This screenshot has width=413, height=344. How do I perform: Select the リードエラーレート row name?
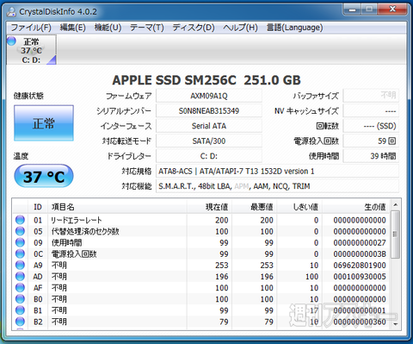point(77,220)
